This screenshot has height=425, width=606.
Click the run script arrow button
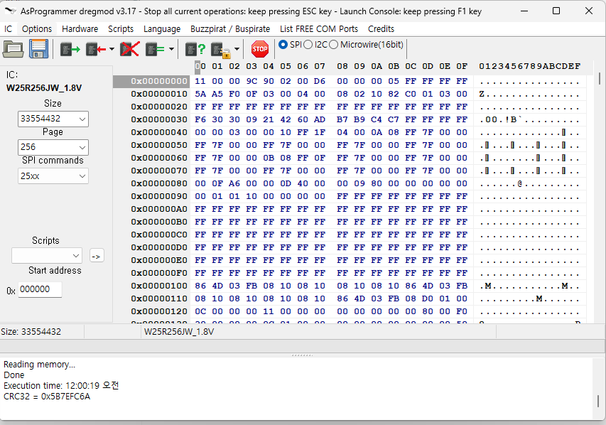tap(97, 256)
